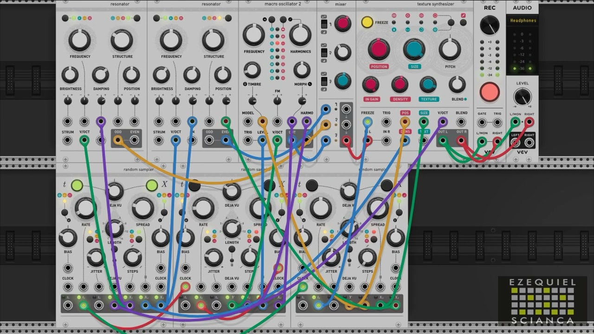Click the texture synthesizer OUT R jack
Screen dimensions: 594x334
tap(461, 141)
